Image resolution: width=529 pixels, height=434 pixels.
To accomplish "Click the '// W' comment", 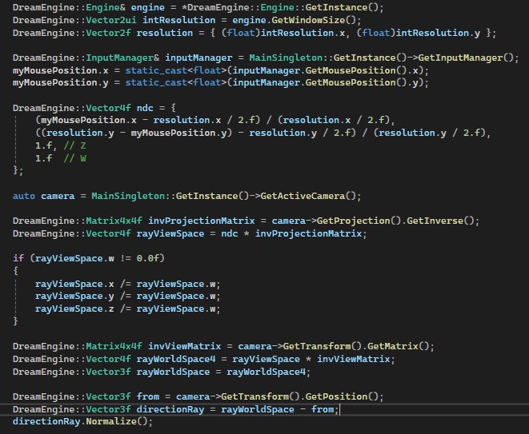I will pos(75,158).
